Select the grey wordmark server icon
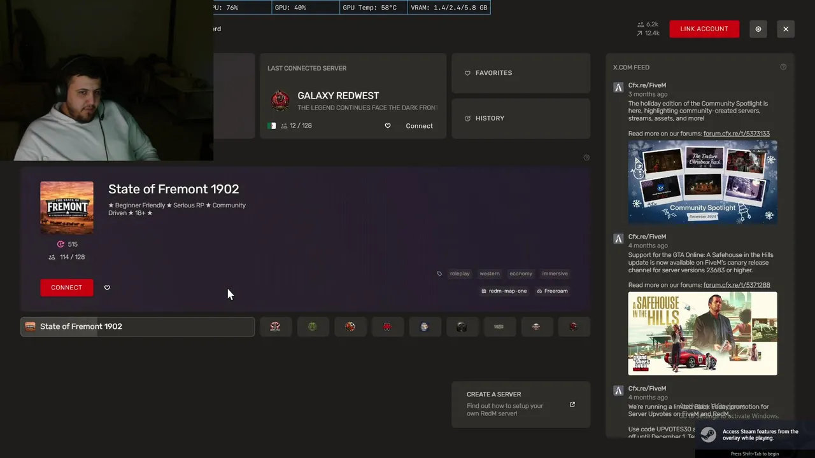The image size is (815, 458). pos(499,326)
